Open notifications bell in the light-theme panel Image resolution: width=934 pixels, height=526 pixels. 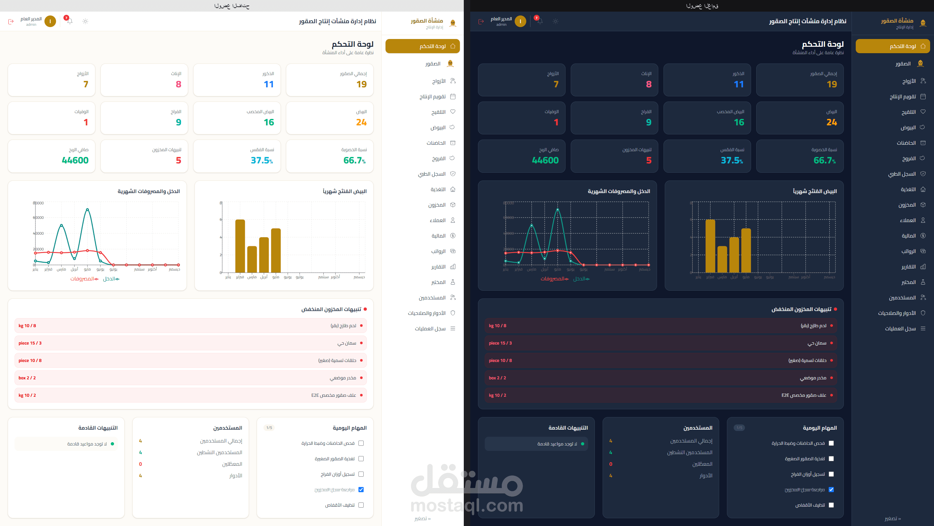point(70,21)
